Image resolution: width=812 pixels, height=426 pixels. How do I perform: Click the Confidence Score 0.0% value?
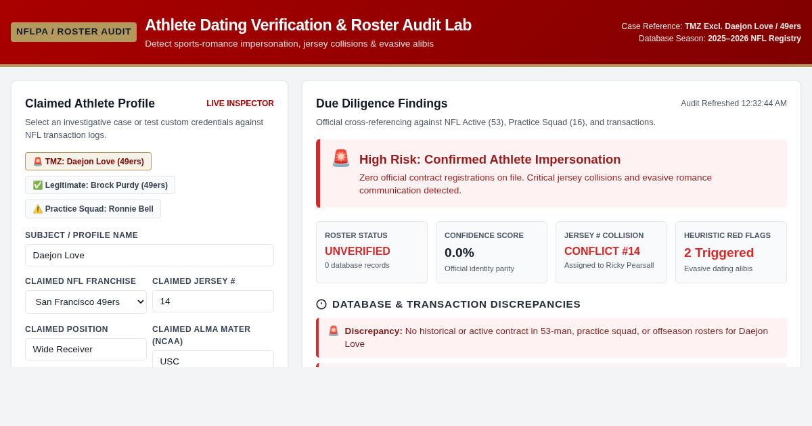pos(459,252)
